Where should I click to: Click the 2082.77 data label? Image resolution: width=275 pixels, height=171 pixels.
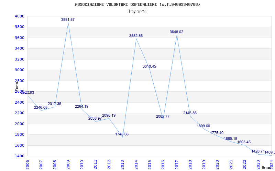[x=163, y=116]
